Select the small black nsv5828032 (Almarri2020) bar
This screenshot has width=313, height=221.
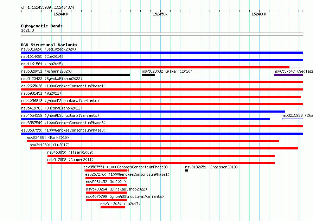pyautogui.click(x=148, y=75)
